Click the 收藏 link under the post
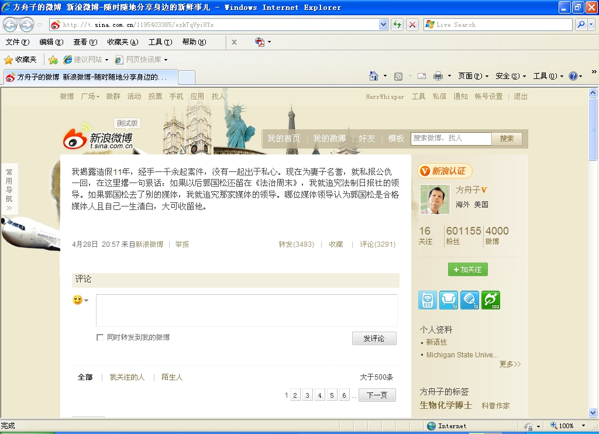The image size is (599, 434). coord(336,244)
